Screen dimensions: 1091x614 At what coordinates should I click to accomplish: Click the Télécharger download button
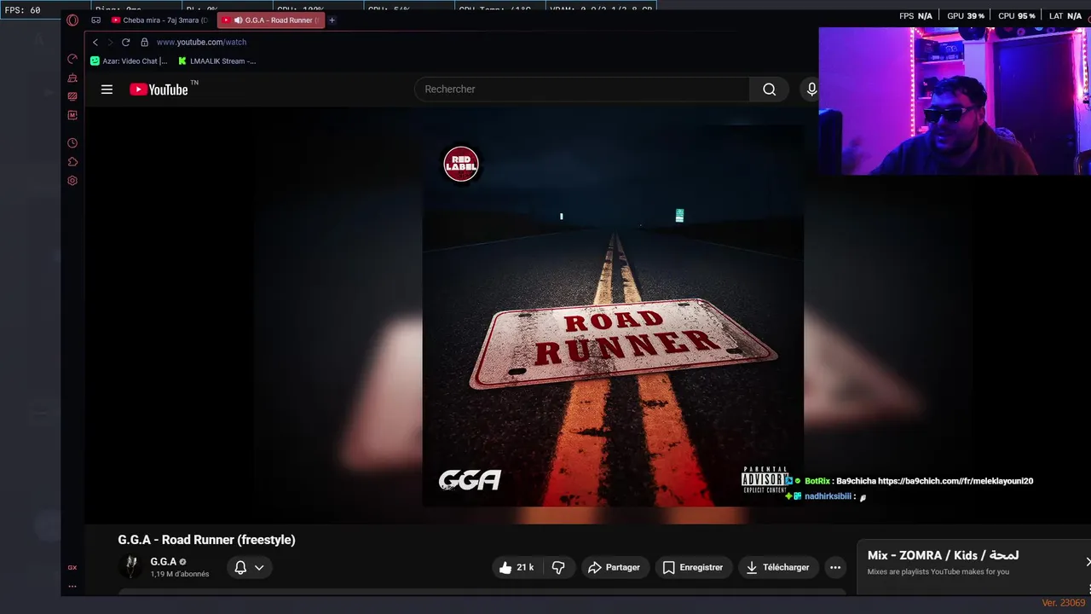pyautogui.click(x=778, y=567)
